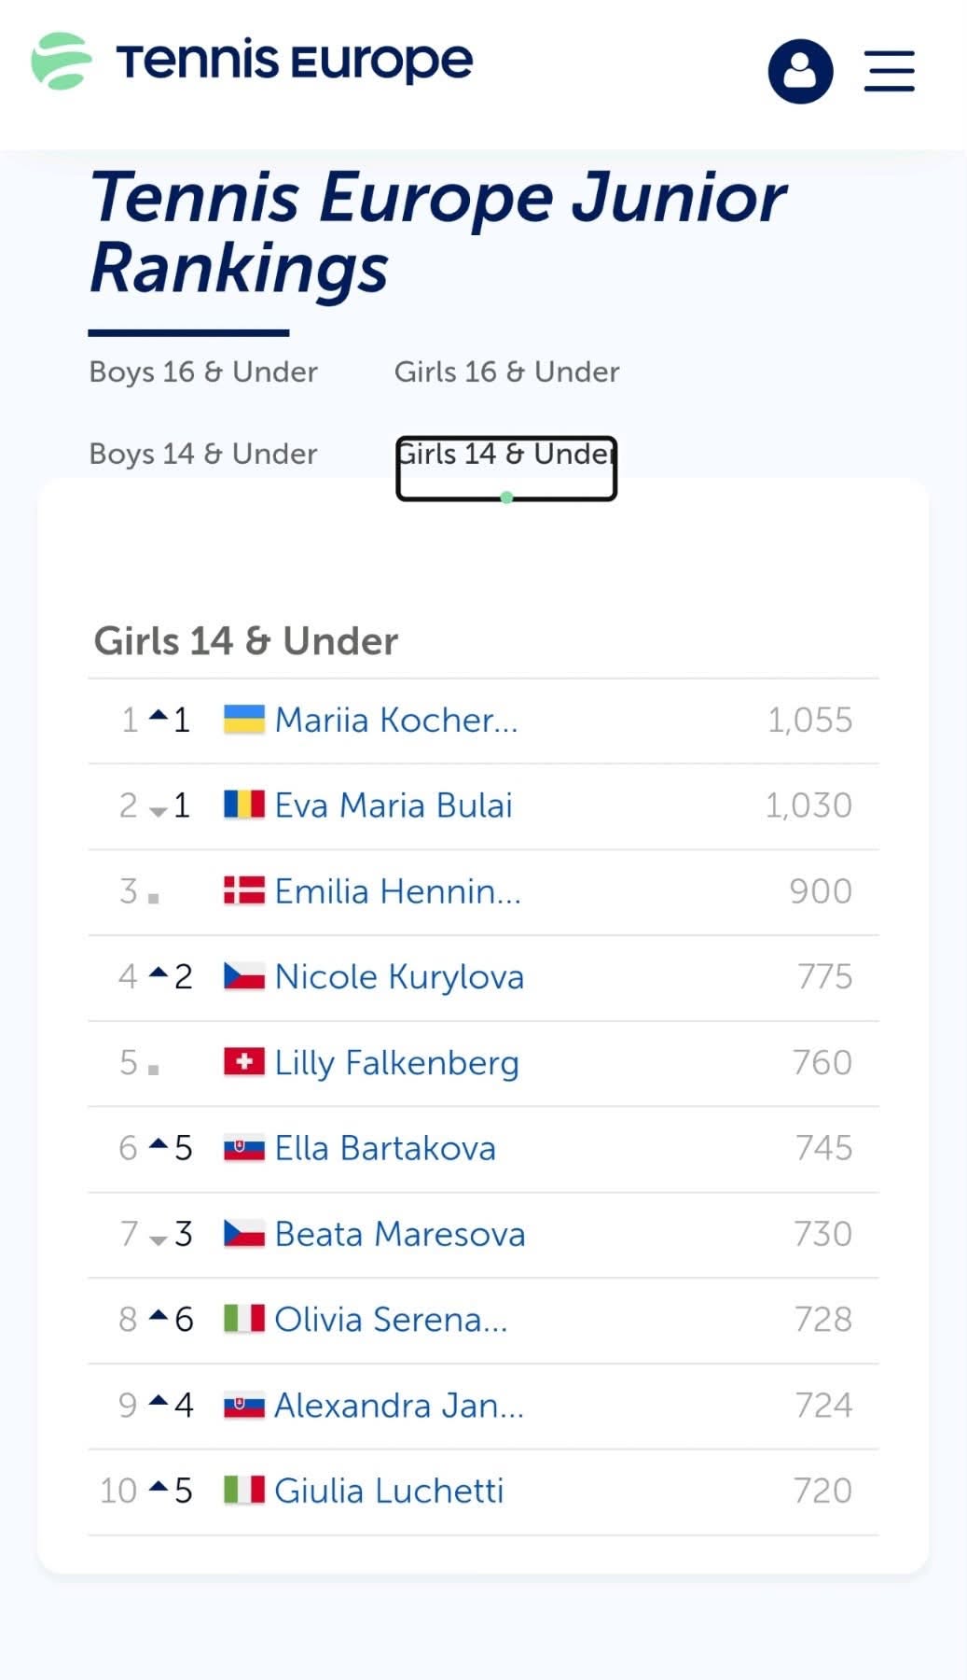Click the Tennis Europe logo
The image size is (967, 1680).
click(x=252, y=62)
